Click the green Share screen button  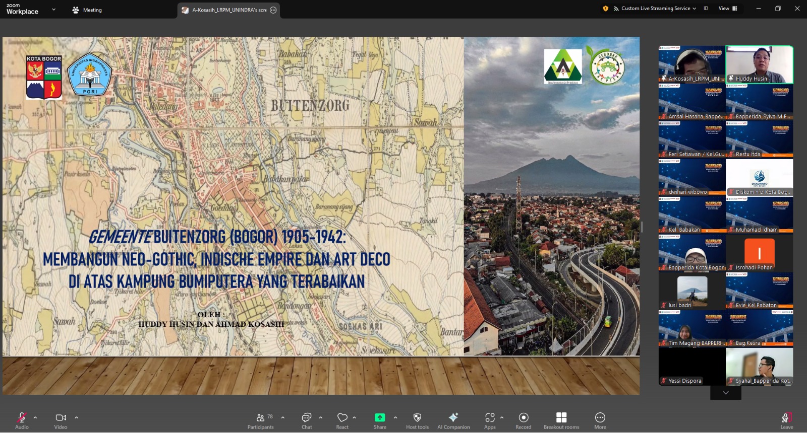coord(380,418)
